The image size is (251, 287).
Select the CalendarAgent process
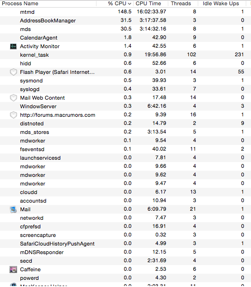[39, 38]
